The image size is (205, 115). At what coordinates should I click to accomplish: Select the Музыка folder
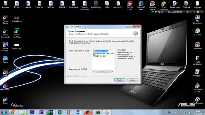coord(198,4)
